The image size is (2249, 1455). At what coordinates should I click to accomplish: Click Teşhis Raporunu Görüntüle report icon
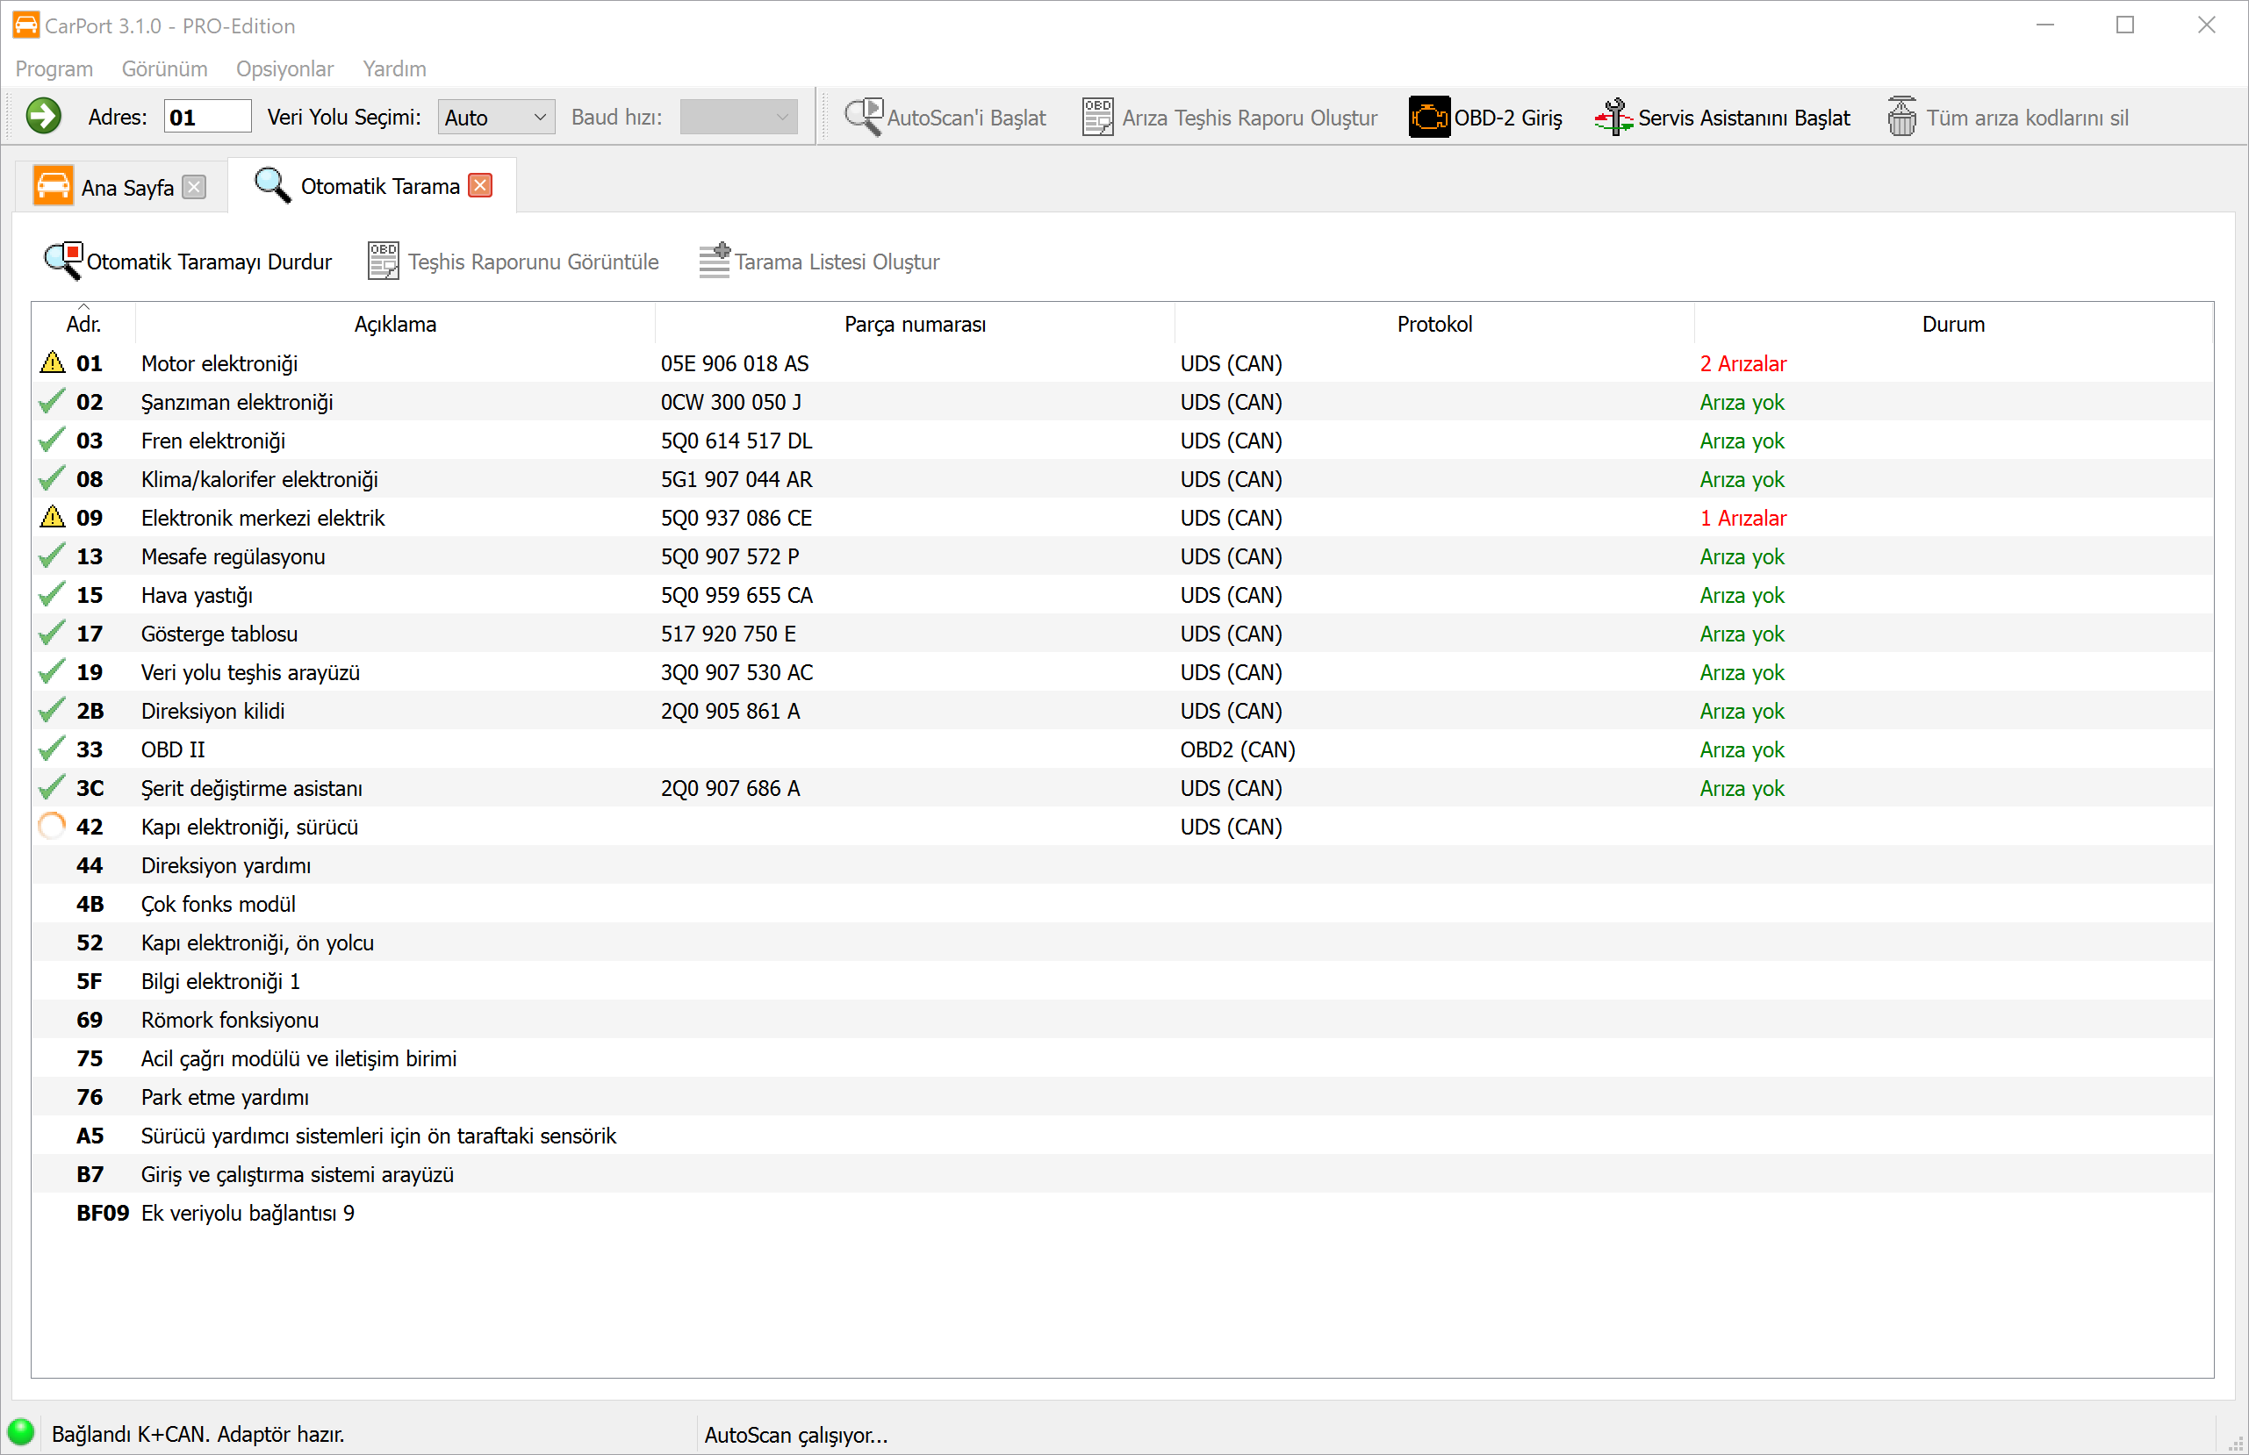click(383, 261)
